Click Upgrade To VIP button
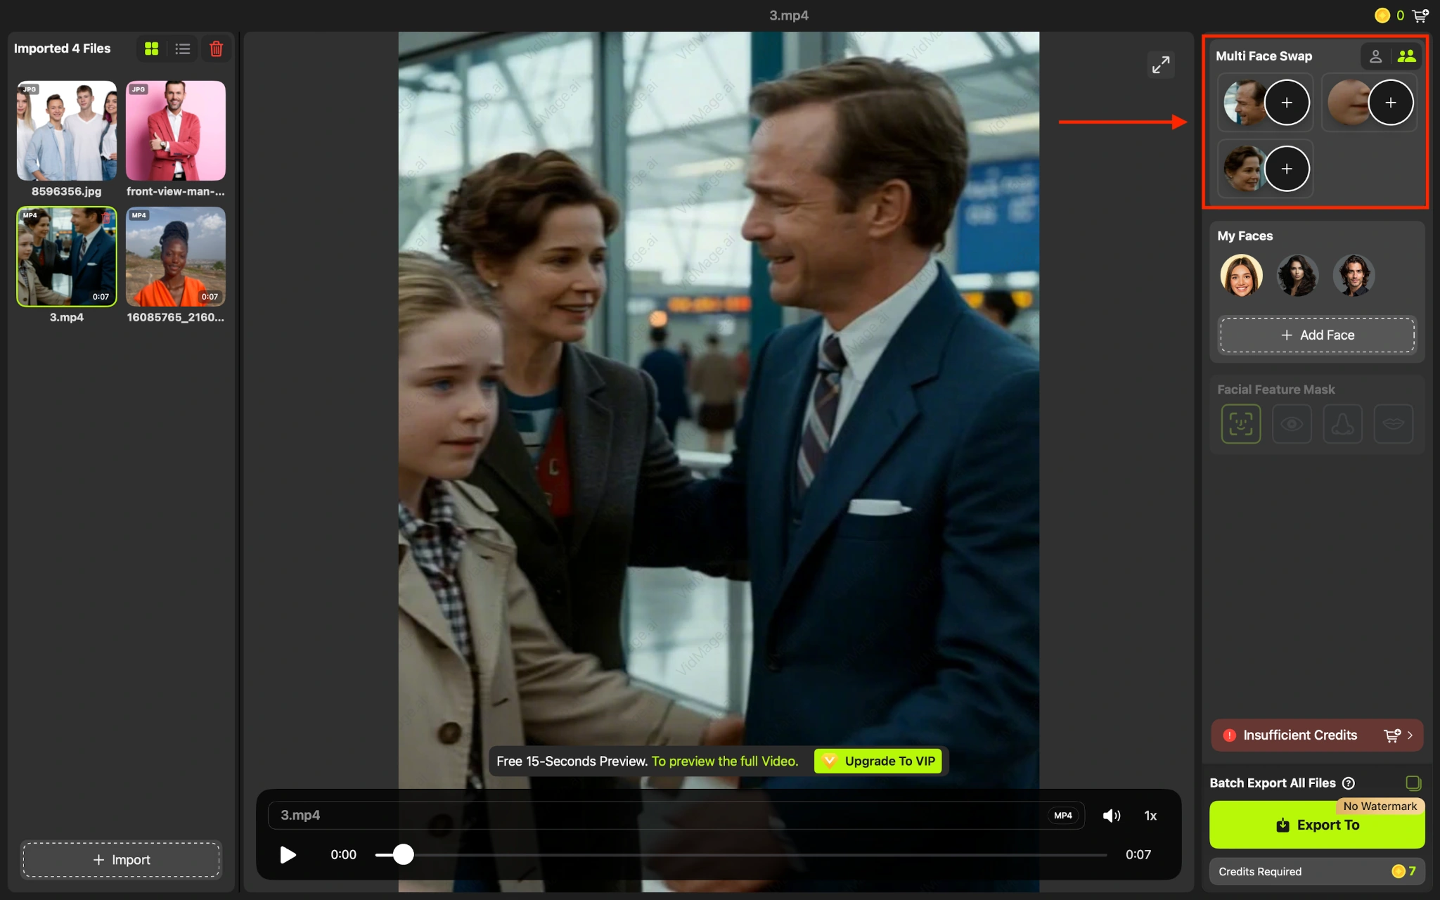Viewport: 1440px width, 900px height. 878,761
